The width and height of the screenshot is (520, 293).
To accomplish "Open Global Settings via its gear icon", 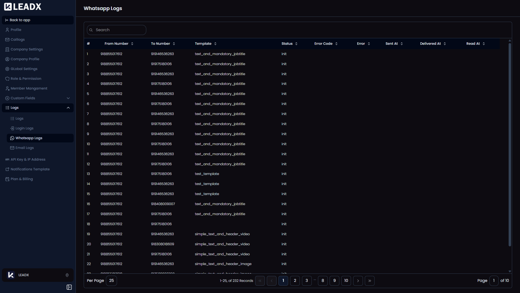I will point(7,69).
